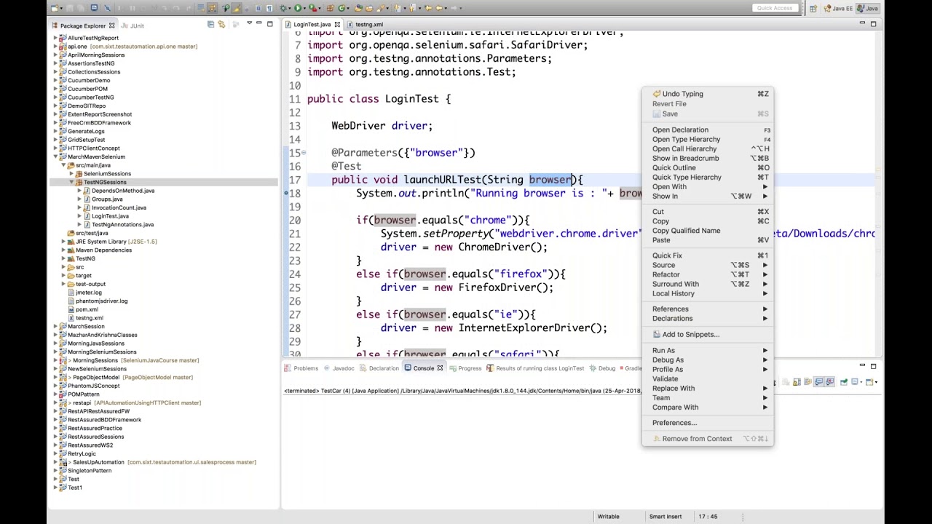Screen dimensions: 932x524
Task: Click the Open Task folder toolbar icon
Action: point(368,8)
